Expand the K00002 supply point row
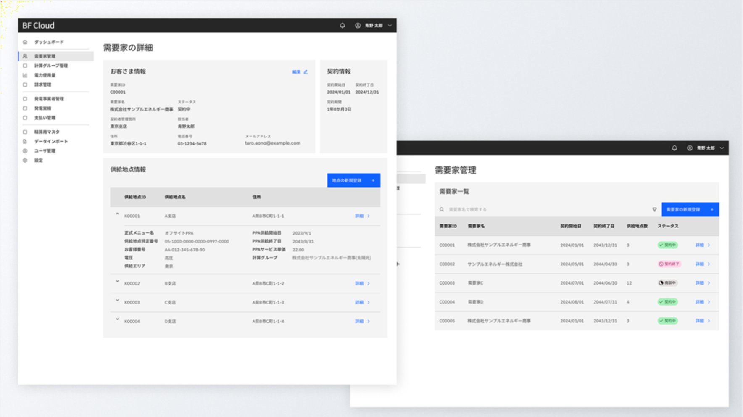This screenshot has width=743, height=417. point(117,282)
